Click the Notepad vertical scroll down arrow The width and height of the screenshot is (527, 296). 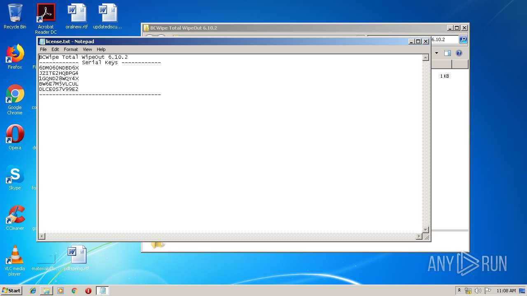426,230
